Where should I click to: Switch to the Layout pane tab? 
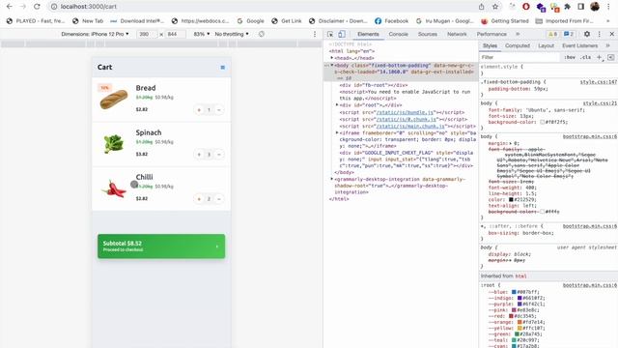[x=547, y=45]
